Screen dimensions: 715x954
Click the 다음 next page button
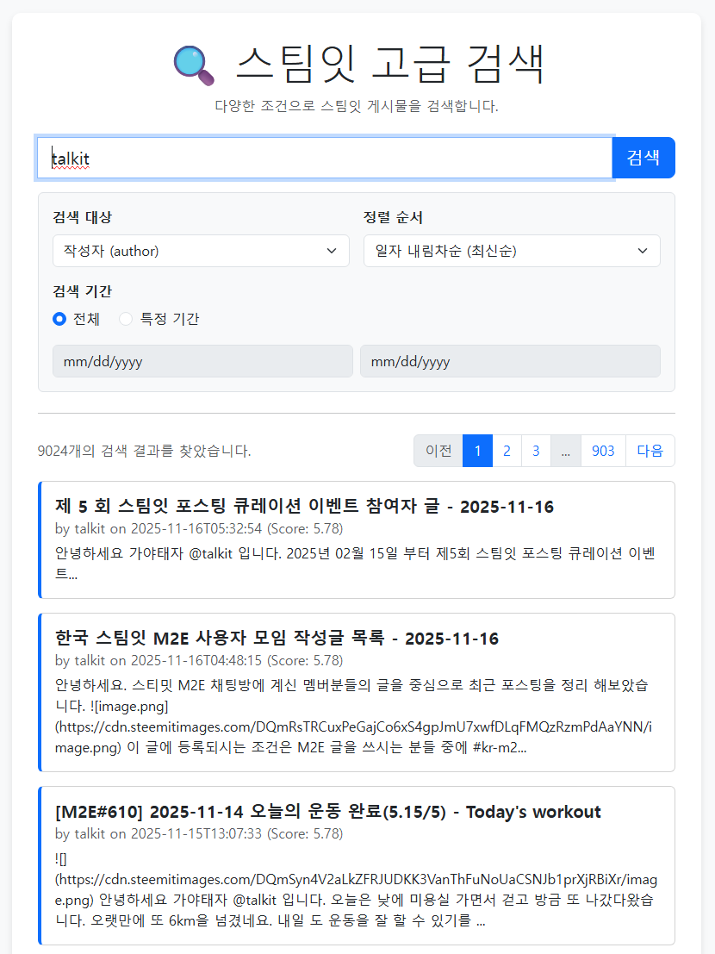[x=650, y=451]
